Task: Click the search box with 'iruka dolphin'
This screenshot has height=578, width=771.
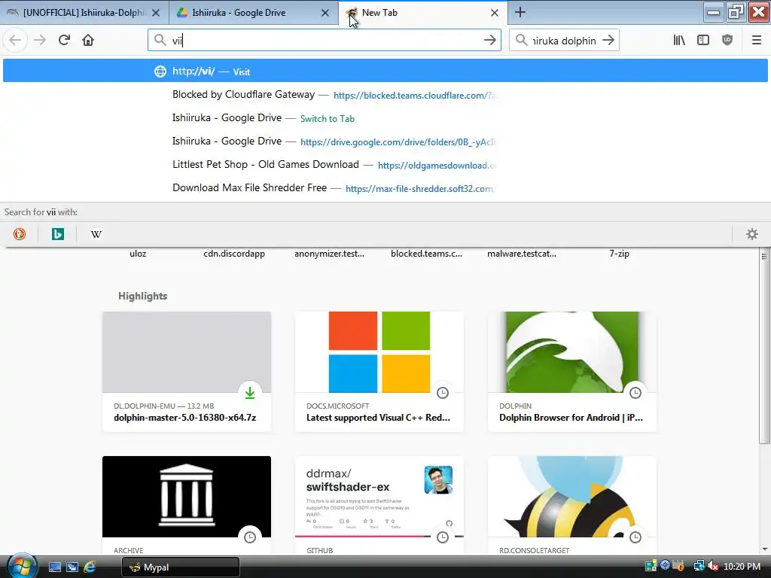Action: click(x=563, y=41)
